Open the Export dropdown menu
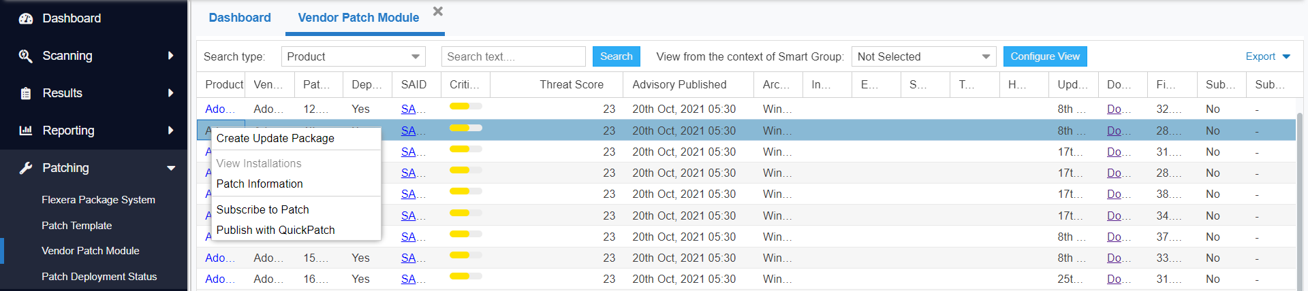This screenshot has width=1308, height=291. point(1267,56)
